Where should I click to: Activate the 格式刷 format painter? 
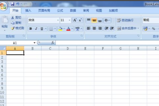[x=18, y=28]
